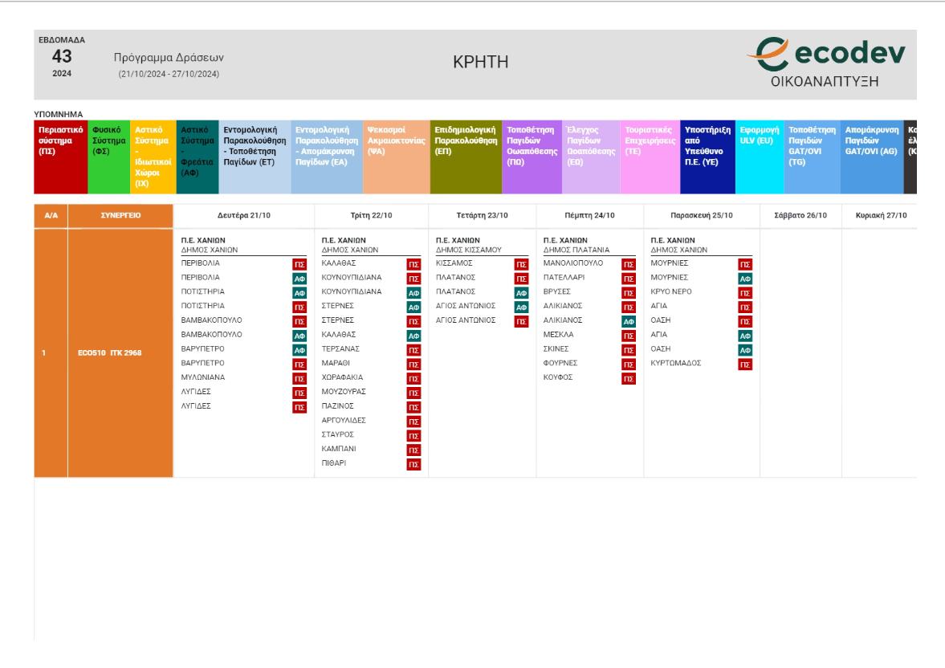Select the ΠΣ badge beside ΚΥΡΤΩΜΑΔΟΣ
945x668 pixels.
click(x=745, y=365)
